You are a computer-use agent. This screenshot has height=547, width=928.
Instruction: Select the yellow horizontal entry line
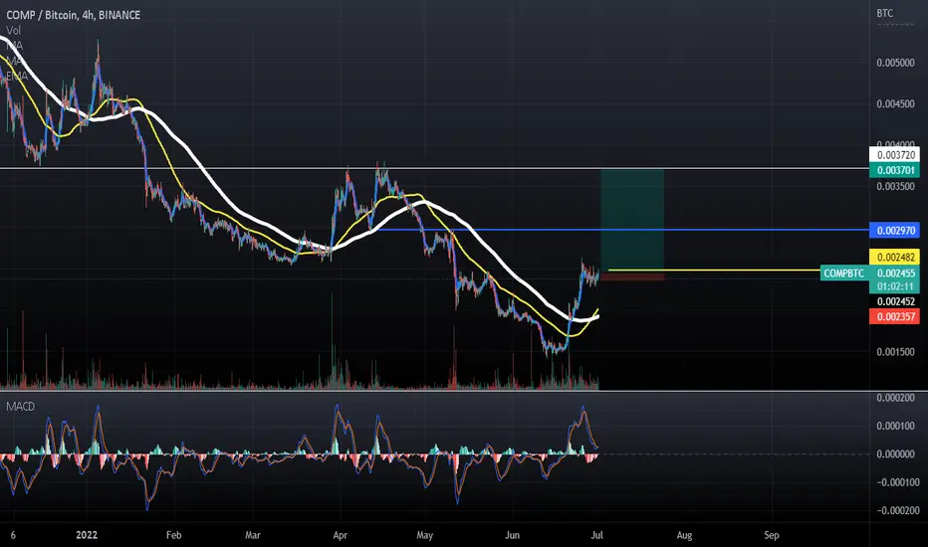tap(714, 271)
